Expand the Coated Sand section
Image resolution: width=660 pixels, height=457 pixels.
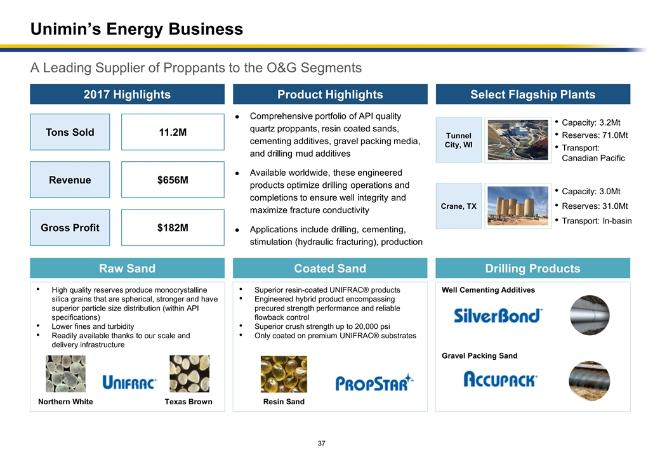pos(329,268)
